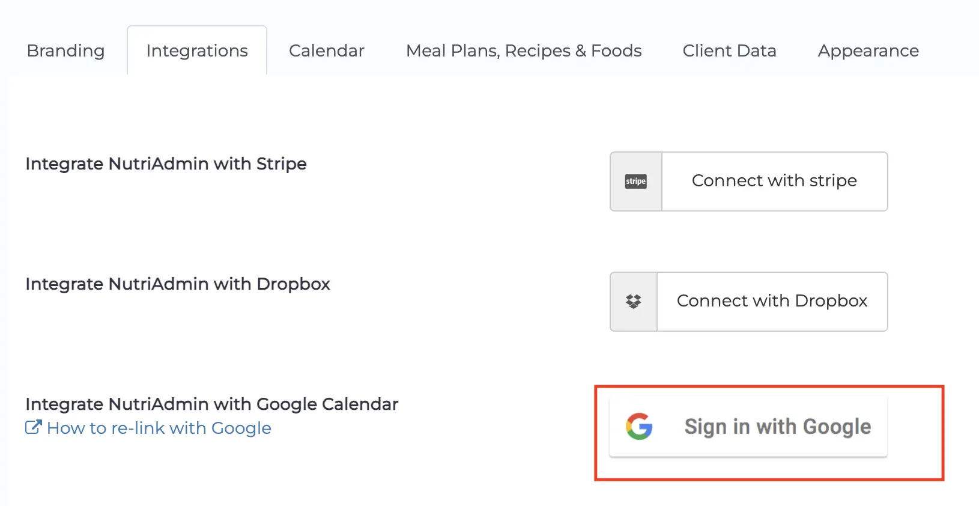Click Connect with stripe

(x=774, y=181)
